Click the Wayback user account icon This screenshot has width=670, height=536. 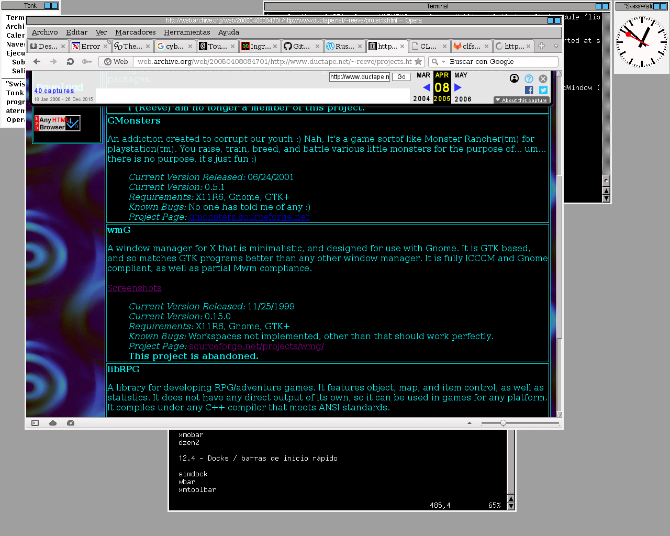click(x=514, y=79)
